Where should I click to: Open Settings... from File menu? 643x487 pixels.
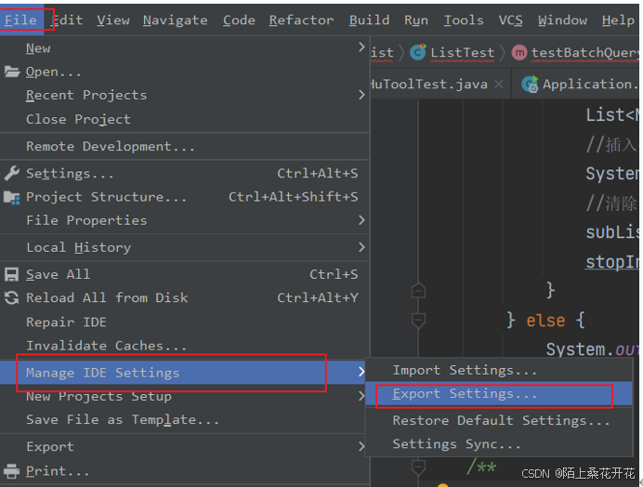pos(185,174)
